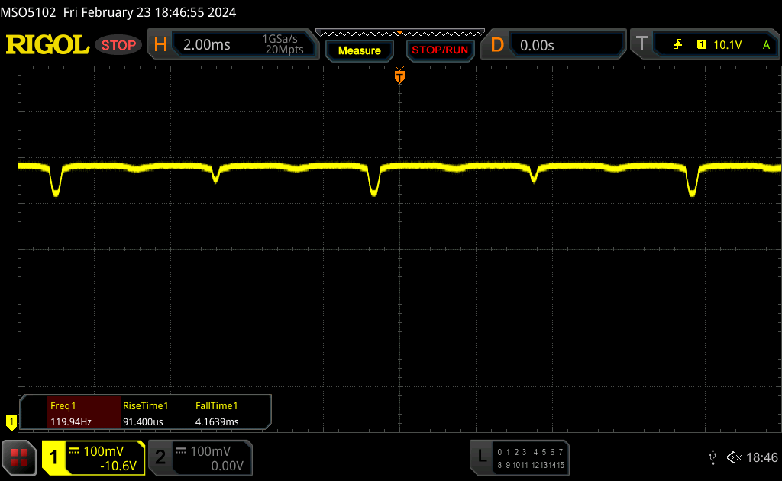This screenshot has width=782, height=481.
Task: Click the channel 2 DC coupling icon
Action: [181, 451]
